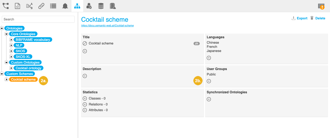Click the French language entry

coord(212,47)
